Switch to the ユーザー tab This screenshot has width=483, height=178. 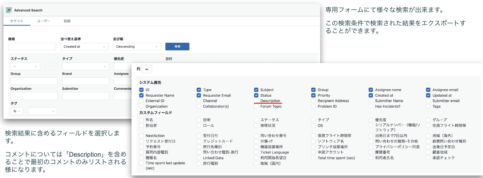44,21
